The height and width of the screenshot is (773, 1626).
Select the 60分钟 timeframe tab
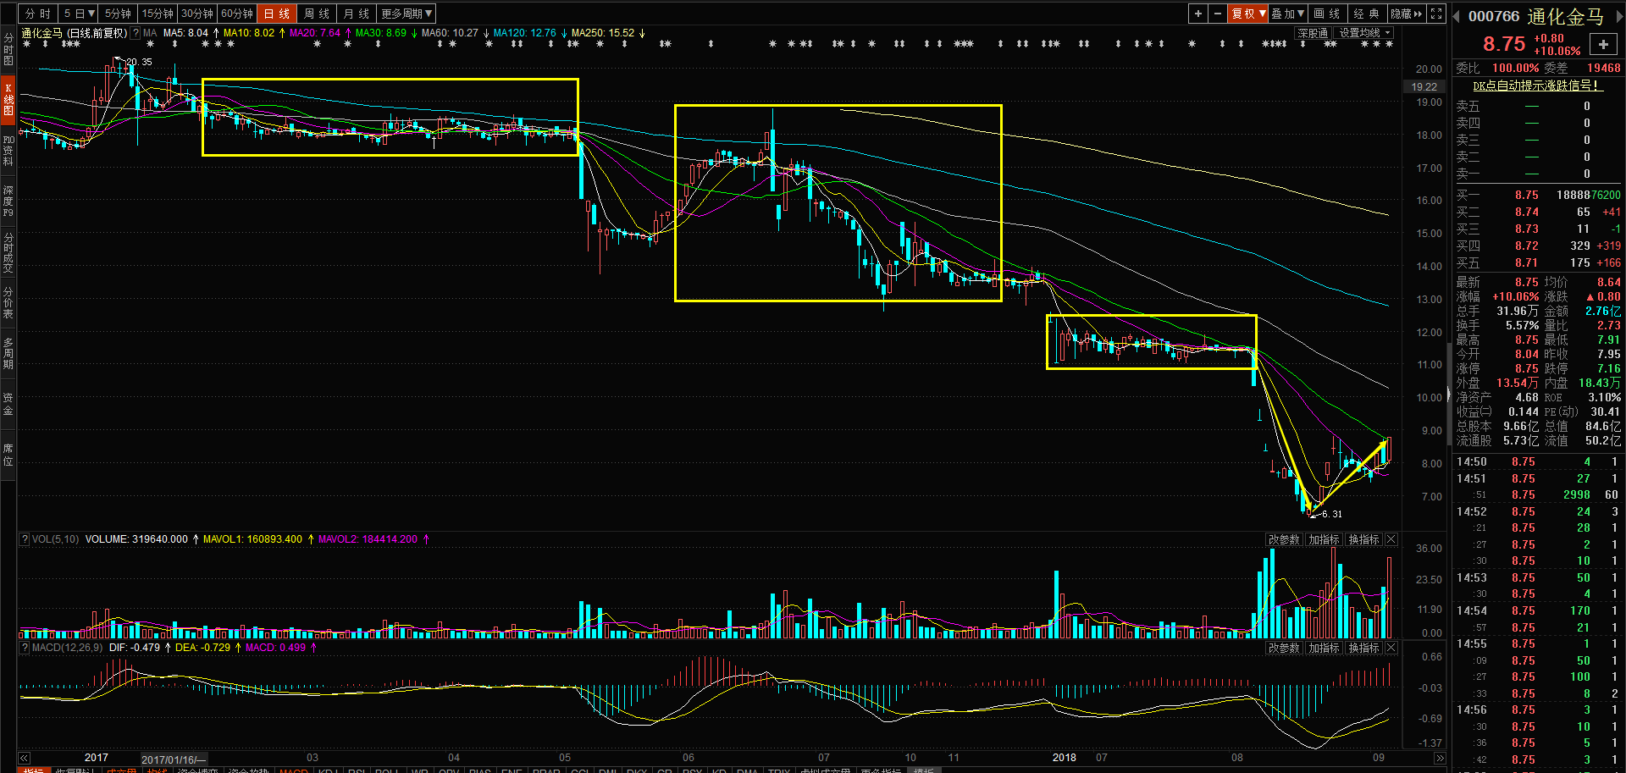[x=237, y=14]
